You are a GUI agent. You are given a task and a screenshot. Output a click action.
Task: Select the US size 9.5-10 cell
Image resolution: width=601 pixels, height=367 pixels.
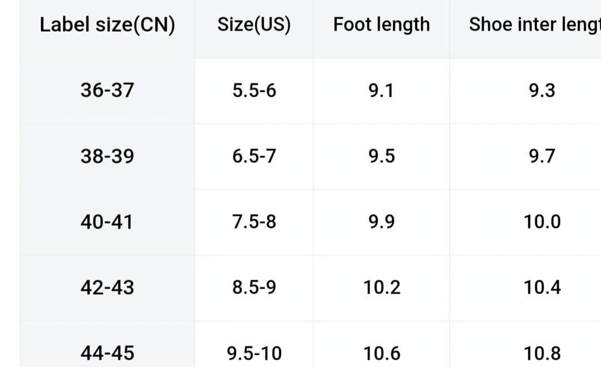(x=254, y=353)
